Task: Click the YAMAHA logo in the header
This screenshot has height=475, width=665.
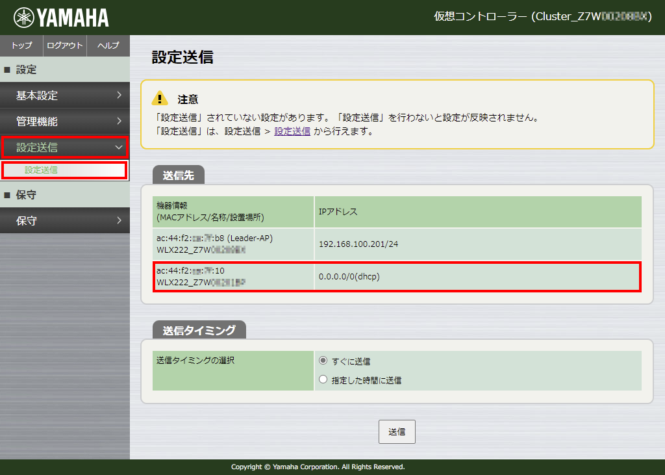Action: coord(62,18)
